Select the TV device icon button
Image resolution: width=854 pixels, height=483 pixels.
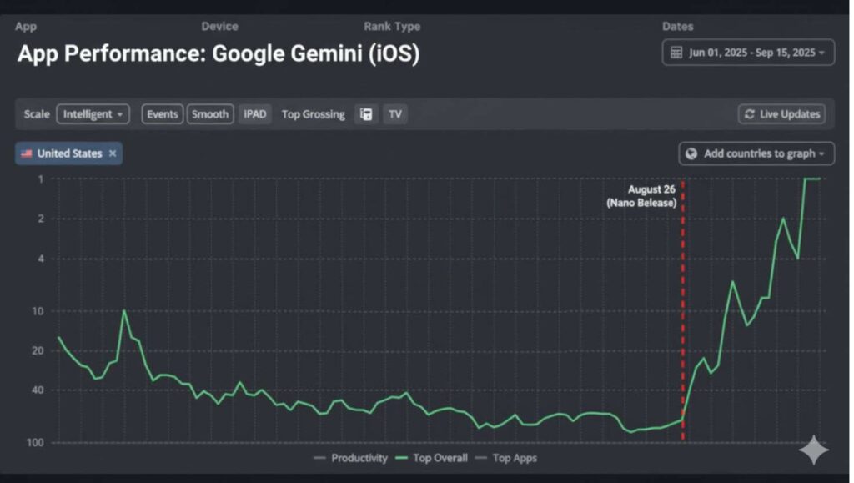[394, 114]
